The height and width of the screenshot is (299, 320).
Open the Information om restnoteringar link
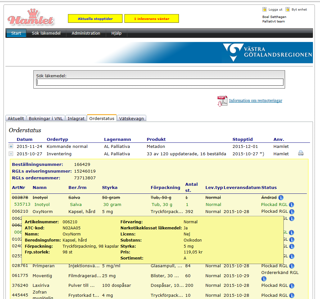coord(256,100)
